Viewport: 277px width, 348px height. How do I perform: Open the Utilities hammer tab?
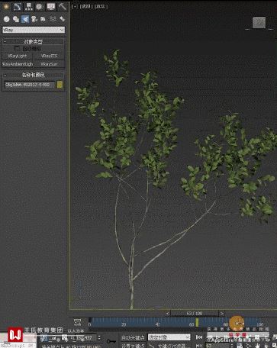tap(62, 7)
